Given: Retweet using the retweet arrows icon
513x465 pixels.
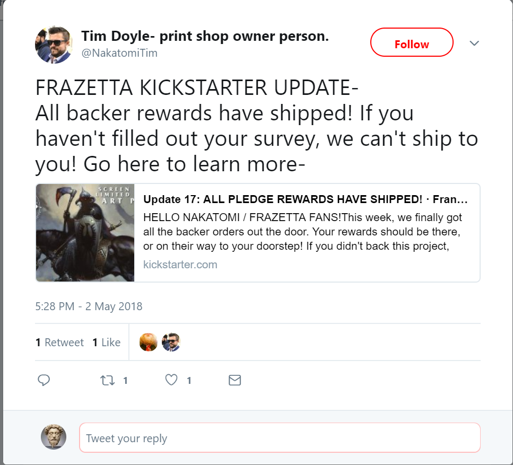Looking at the screenshot, I should [107, 380].
